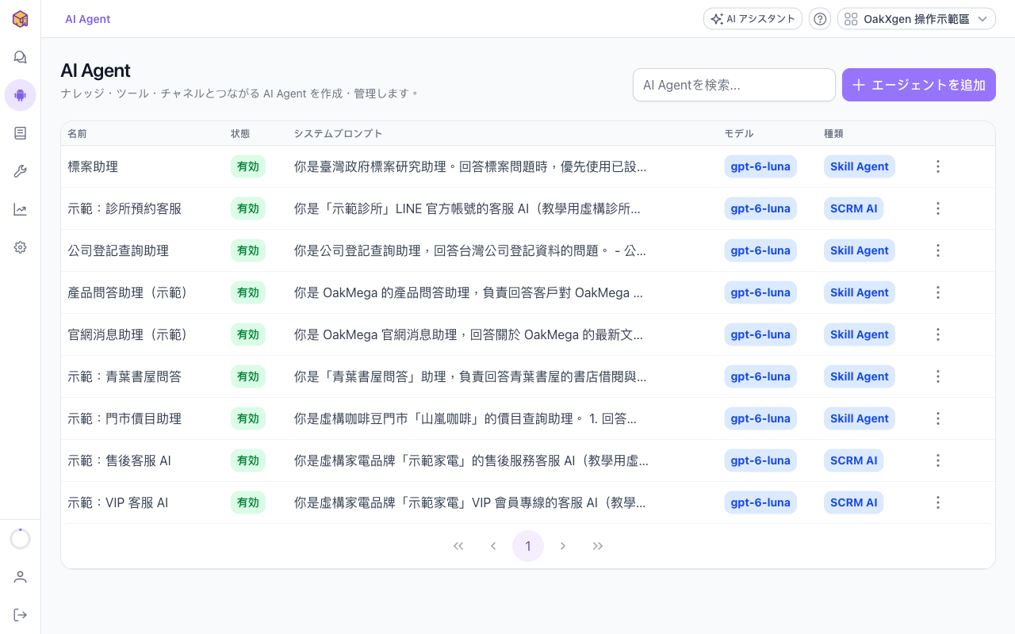Open the AI アシスタント button

pyautogui.click(x=753, y=19)
